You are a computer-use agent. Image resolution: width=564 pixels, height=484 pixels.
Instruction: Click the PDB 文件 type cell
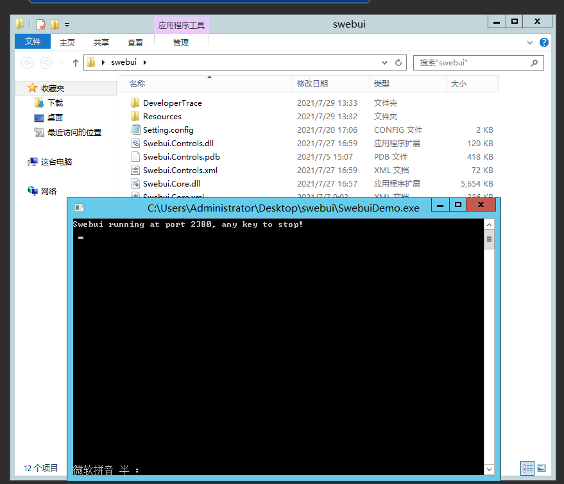point(391,156)
